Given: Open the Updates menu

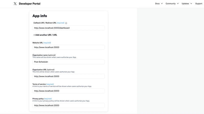Looking at the screenshot, I should [185, 4].
